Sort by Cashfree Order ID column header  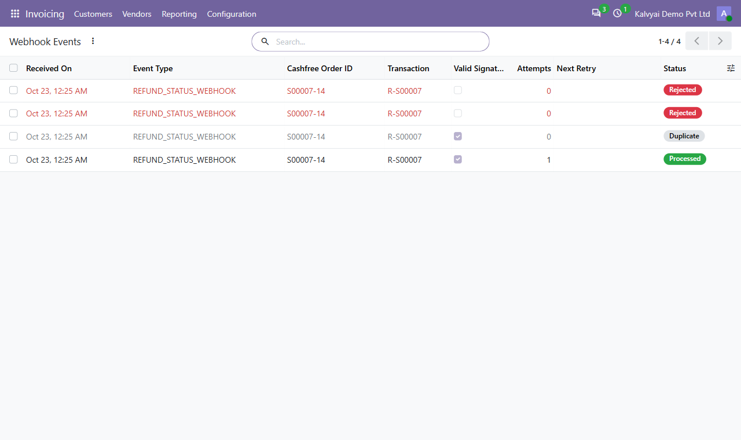point(320,68)
